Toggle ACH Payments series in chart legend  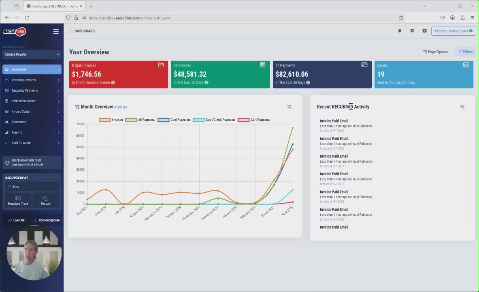pos(254,120)
